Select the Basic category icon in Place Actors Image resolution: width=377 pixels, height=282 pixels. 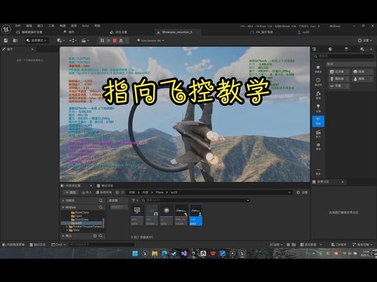[x=318, y=95]
